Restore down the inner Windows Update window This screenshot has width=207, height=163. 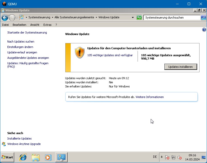pyautogui.click(x=199, y=10)
